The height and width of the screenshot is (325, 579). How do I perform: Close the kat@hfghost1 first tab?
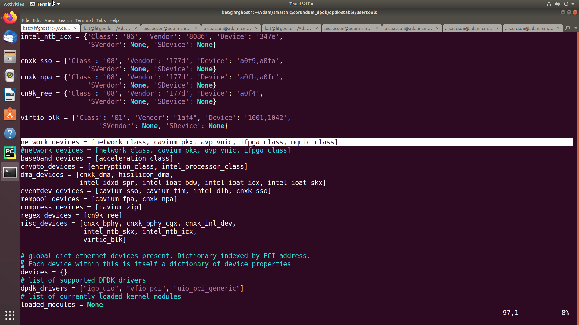tap(75, 28)
